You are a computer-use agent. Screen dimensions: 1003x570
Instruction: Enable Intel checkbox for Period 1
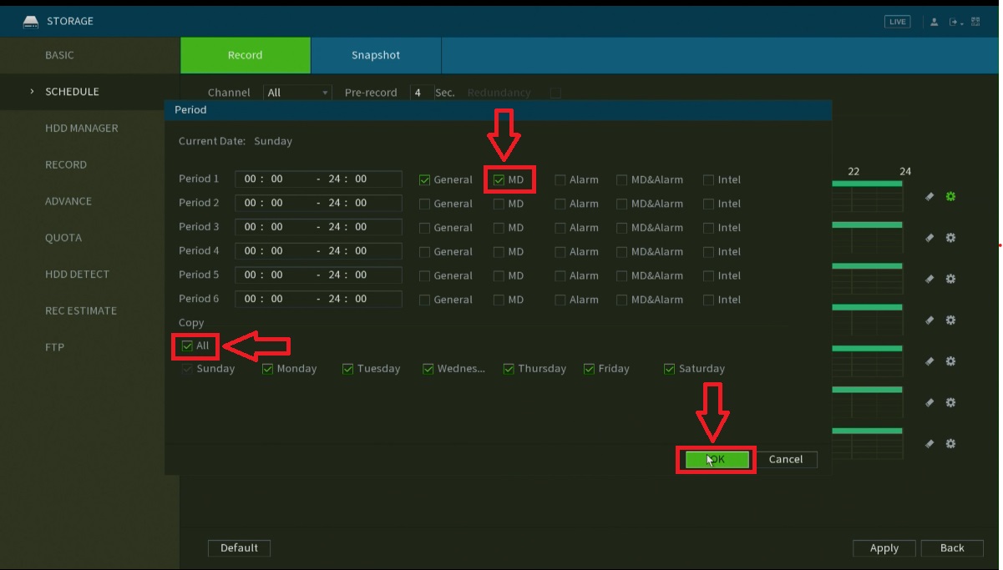point(708,179)
